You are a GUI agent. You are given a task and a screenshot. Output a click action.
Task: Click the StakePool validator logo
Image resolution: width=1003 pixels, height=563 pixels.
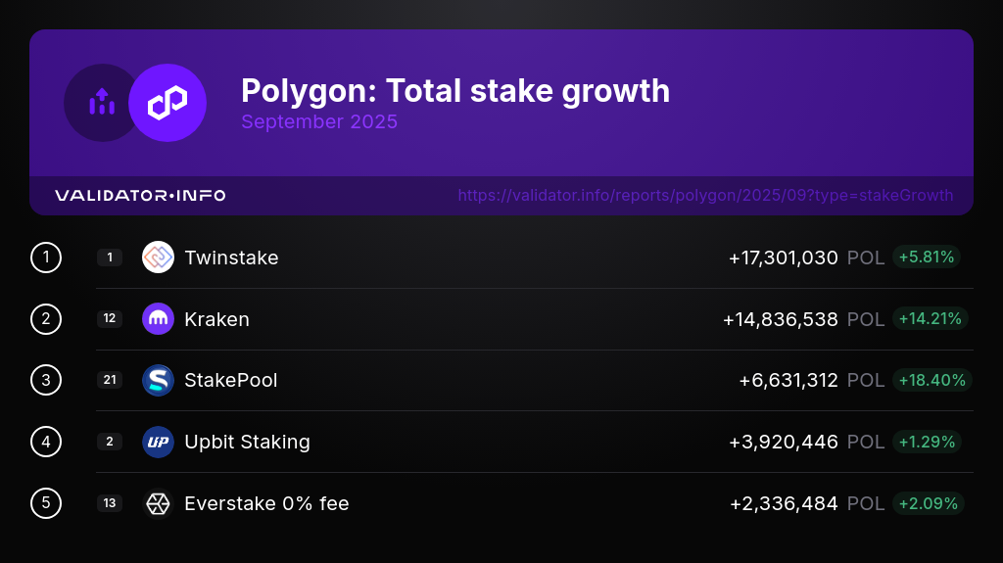158,380
